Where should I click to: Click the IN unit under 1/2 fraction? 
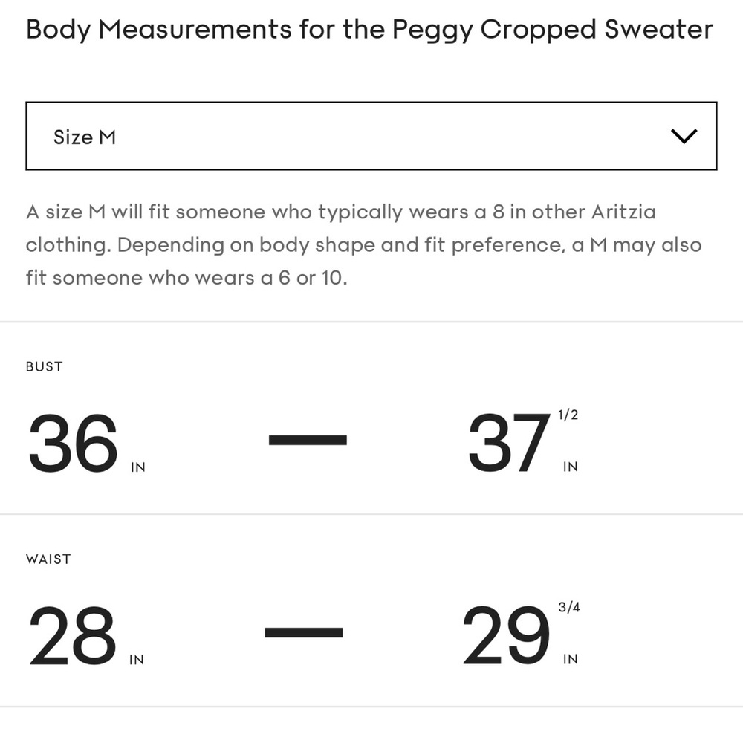(x=571, y=467)
